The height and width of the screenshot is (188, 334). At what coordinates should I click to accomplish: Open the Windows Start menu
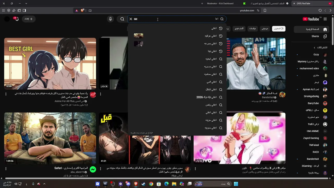[x=236, y=184]
